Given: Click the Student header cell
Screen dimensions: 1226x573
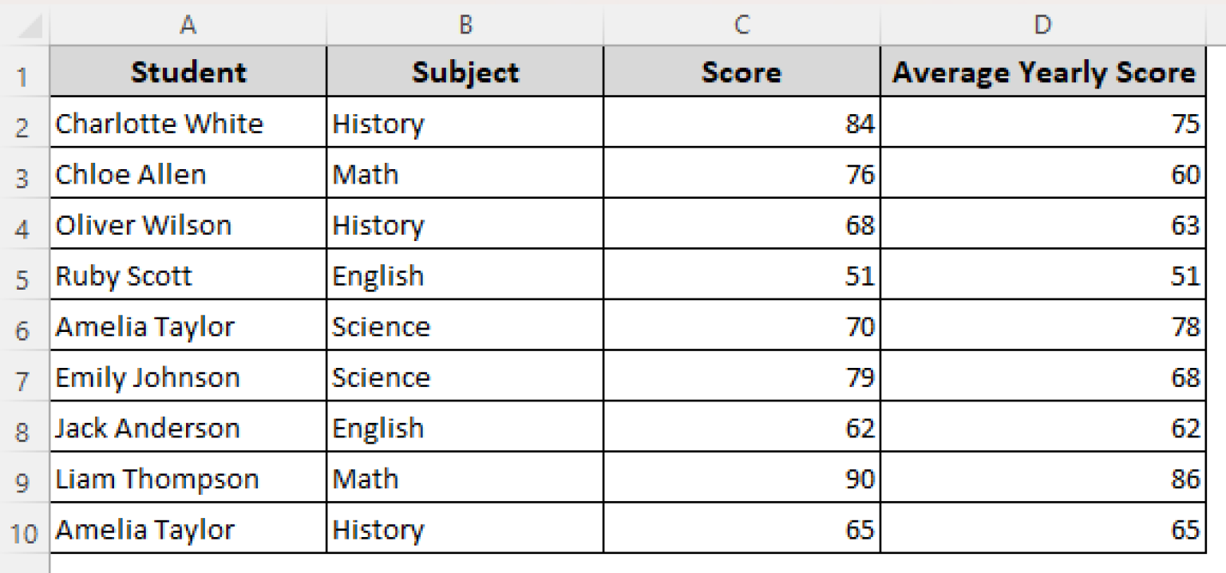Looking at the screenshot, I should 188,73.
